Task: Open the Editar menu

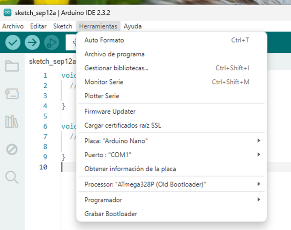Action: (x=38, y=26)
